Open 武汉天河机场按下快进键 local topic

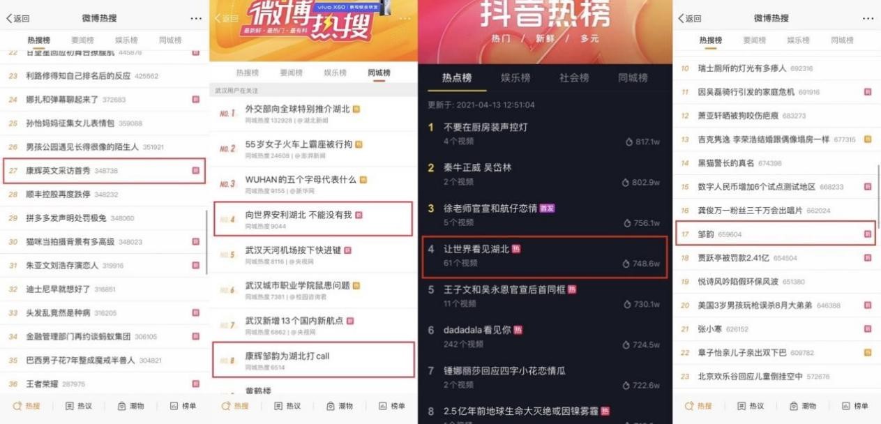coord(313,255)
